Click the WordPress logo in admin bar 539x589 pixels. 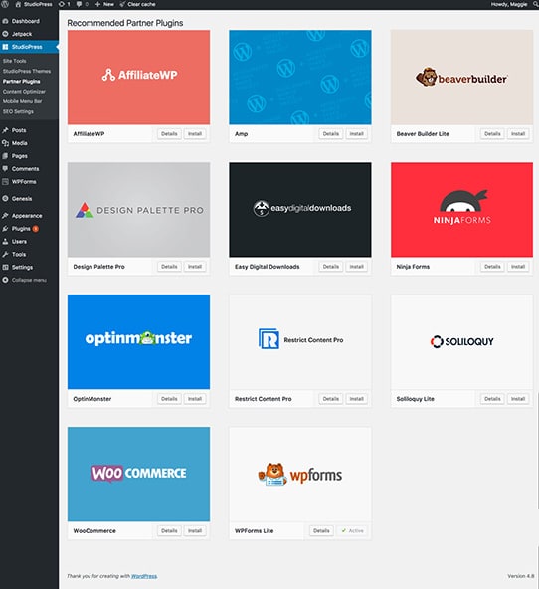coord(5,4)
